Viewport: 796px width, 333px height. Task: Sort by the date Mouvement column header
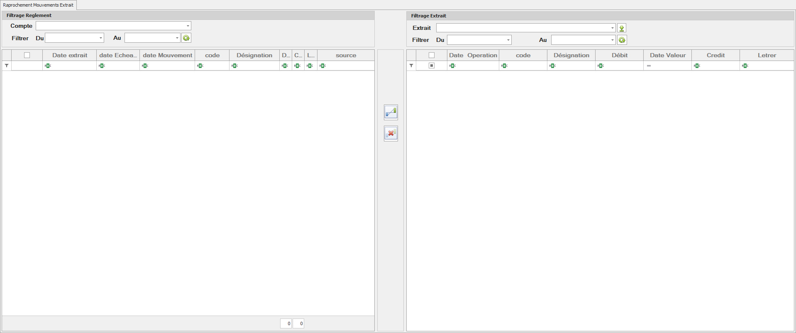click(x=167, y=55)
